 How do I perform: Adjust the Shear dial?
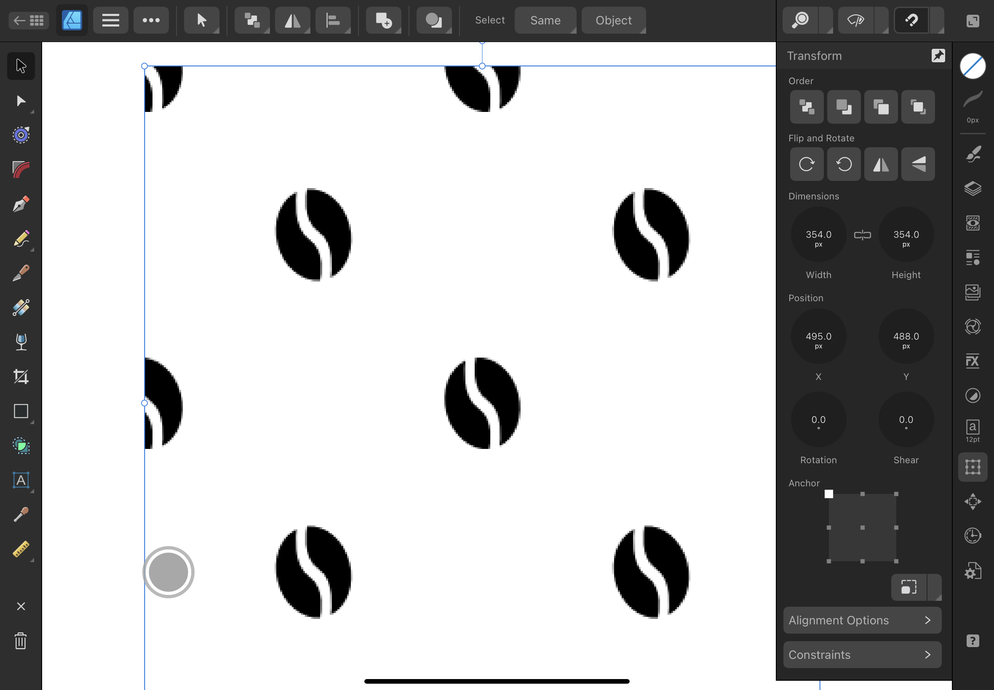point(906,419)
